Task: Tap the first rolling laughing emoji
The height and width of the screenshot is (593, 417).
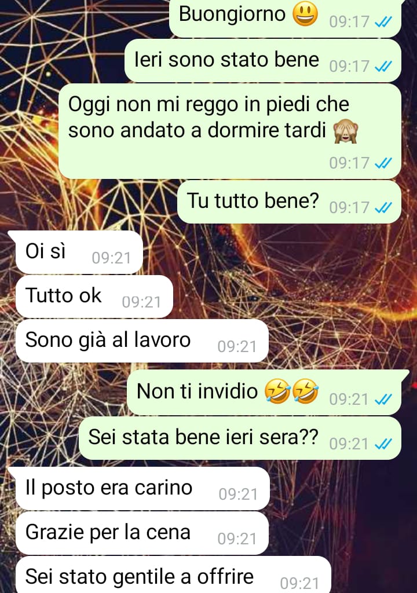Action: (277, 391)
